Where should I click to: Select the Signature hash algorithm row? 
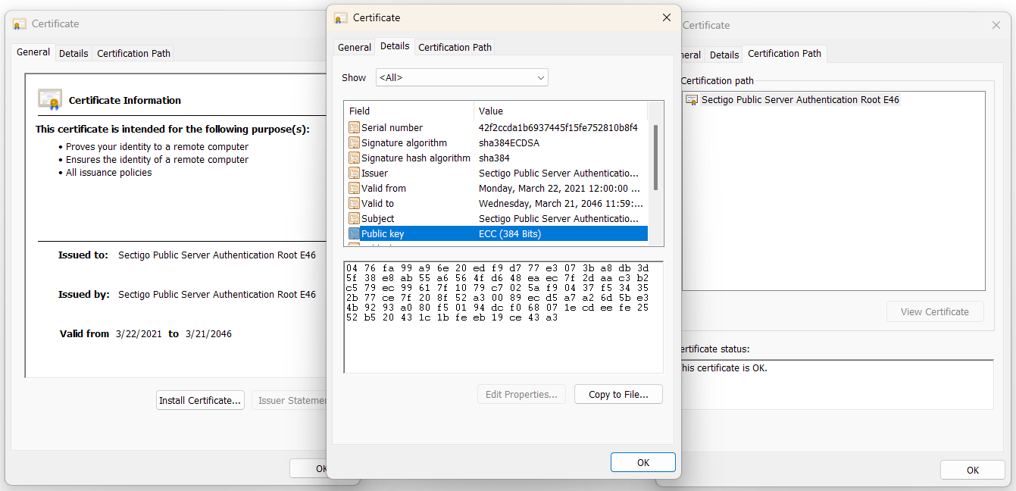[497, 158]
